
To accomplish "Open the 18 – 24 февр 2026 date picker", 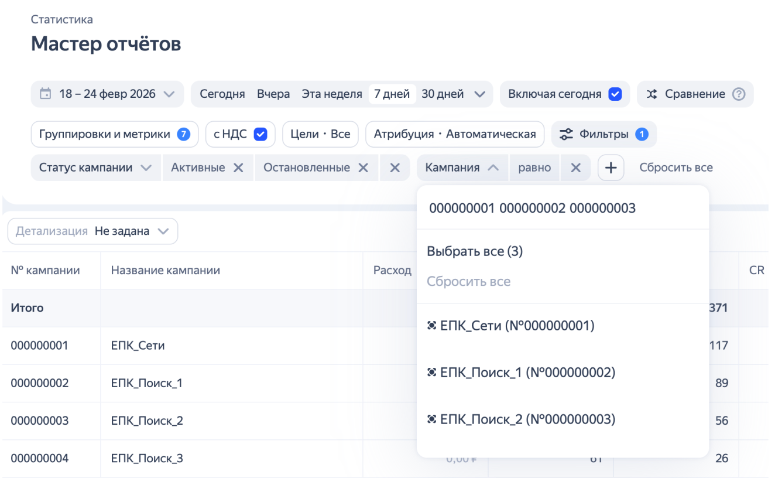I will click(x=108, y=94).
